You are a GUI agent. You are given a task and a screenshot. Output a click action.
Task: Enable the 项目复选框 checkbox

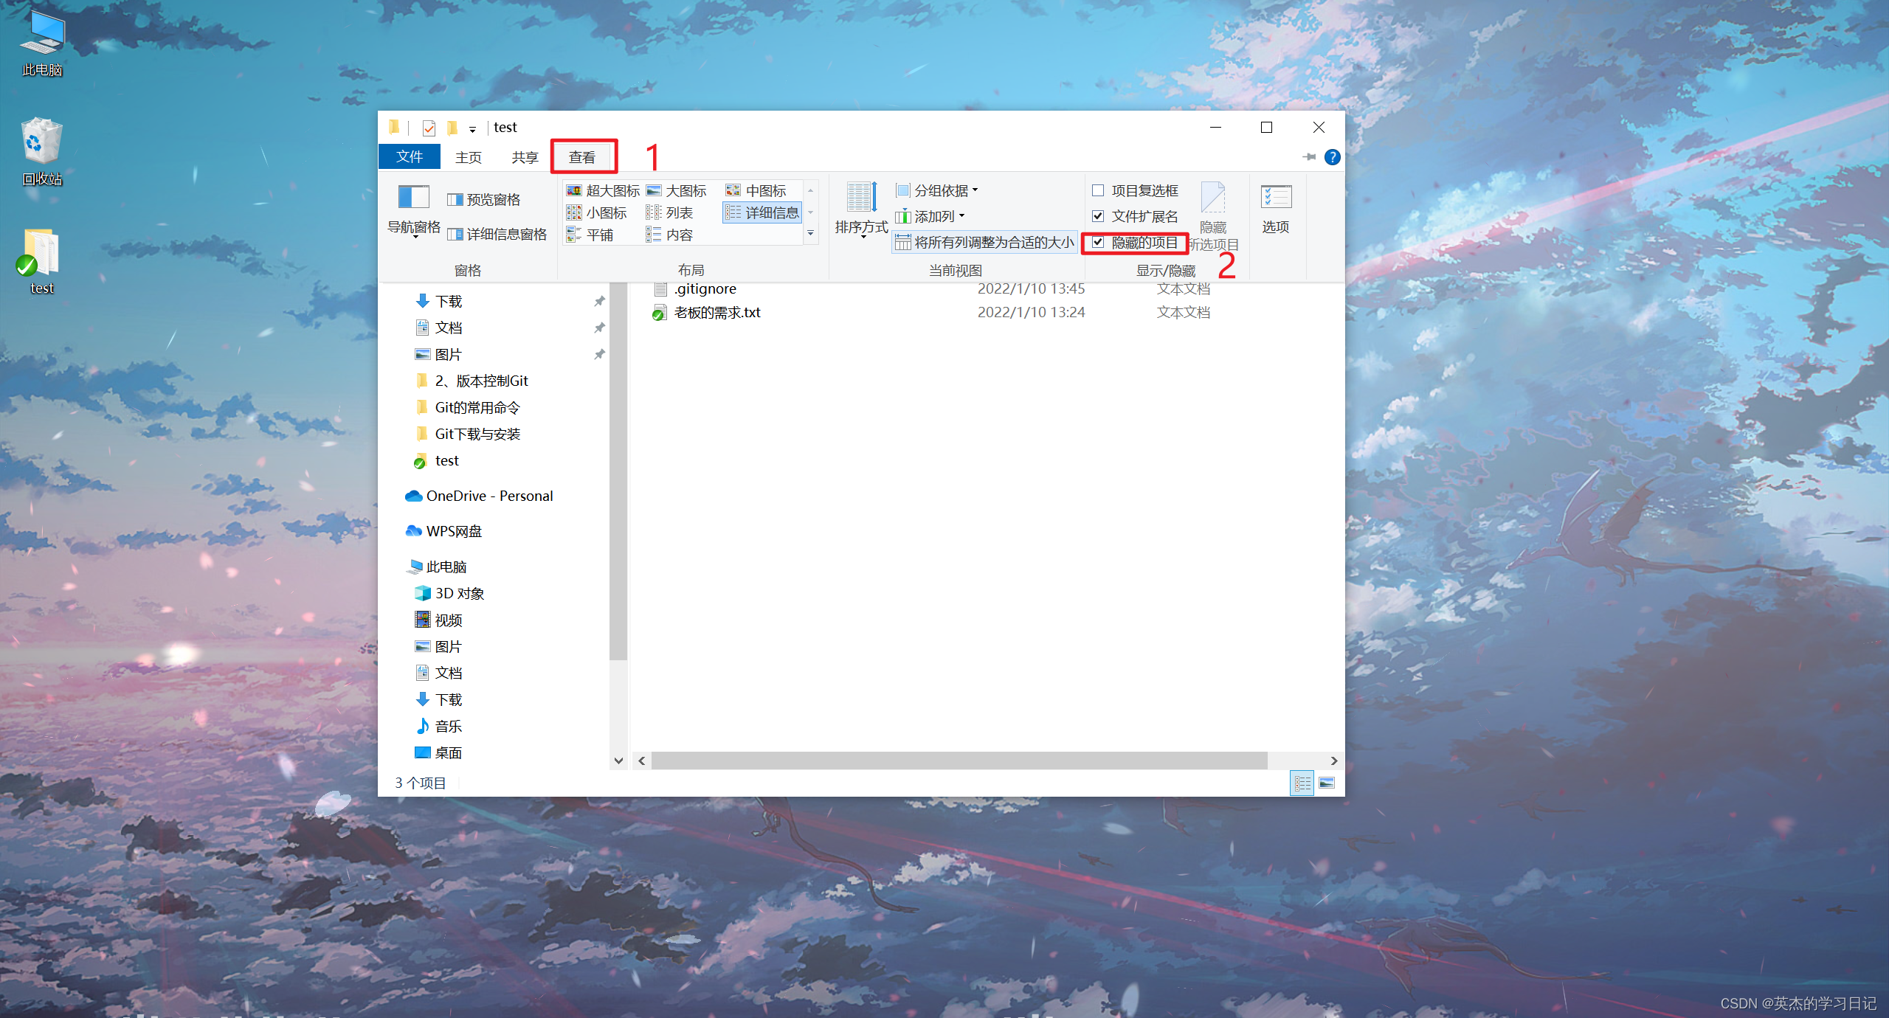(1098, 191)
